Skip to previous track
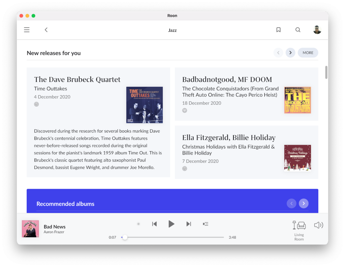The width and height of the screenshot is (345, 267). coord(154,224)
